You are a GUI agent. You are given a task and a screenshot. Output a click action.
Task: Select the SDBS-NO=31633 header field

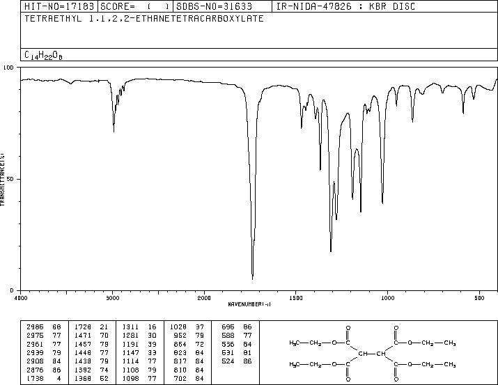pyautogui.click(x=214, y=6)
